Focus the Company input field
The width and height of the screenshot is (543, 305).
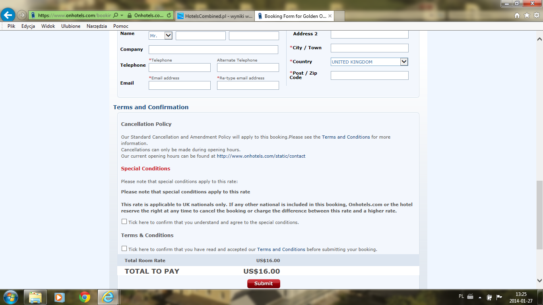213,50
